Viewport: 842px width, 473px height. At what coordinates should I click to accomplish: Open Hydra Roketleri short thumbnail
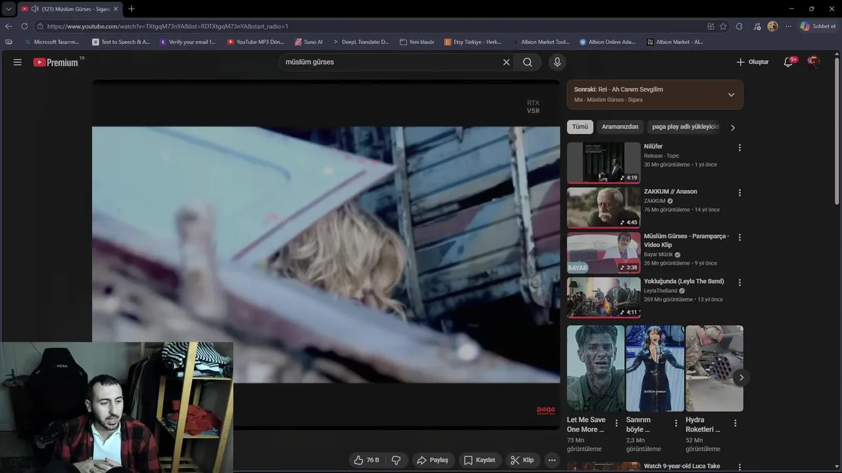714,369
